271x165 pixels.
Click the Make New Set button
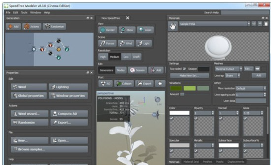(189, 75)
